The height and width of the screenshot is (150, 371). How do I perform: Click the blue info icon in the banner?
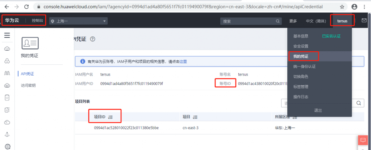[83, 61]
